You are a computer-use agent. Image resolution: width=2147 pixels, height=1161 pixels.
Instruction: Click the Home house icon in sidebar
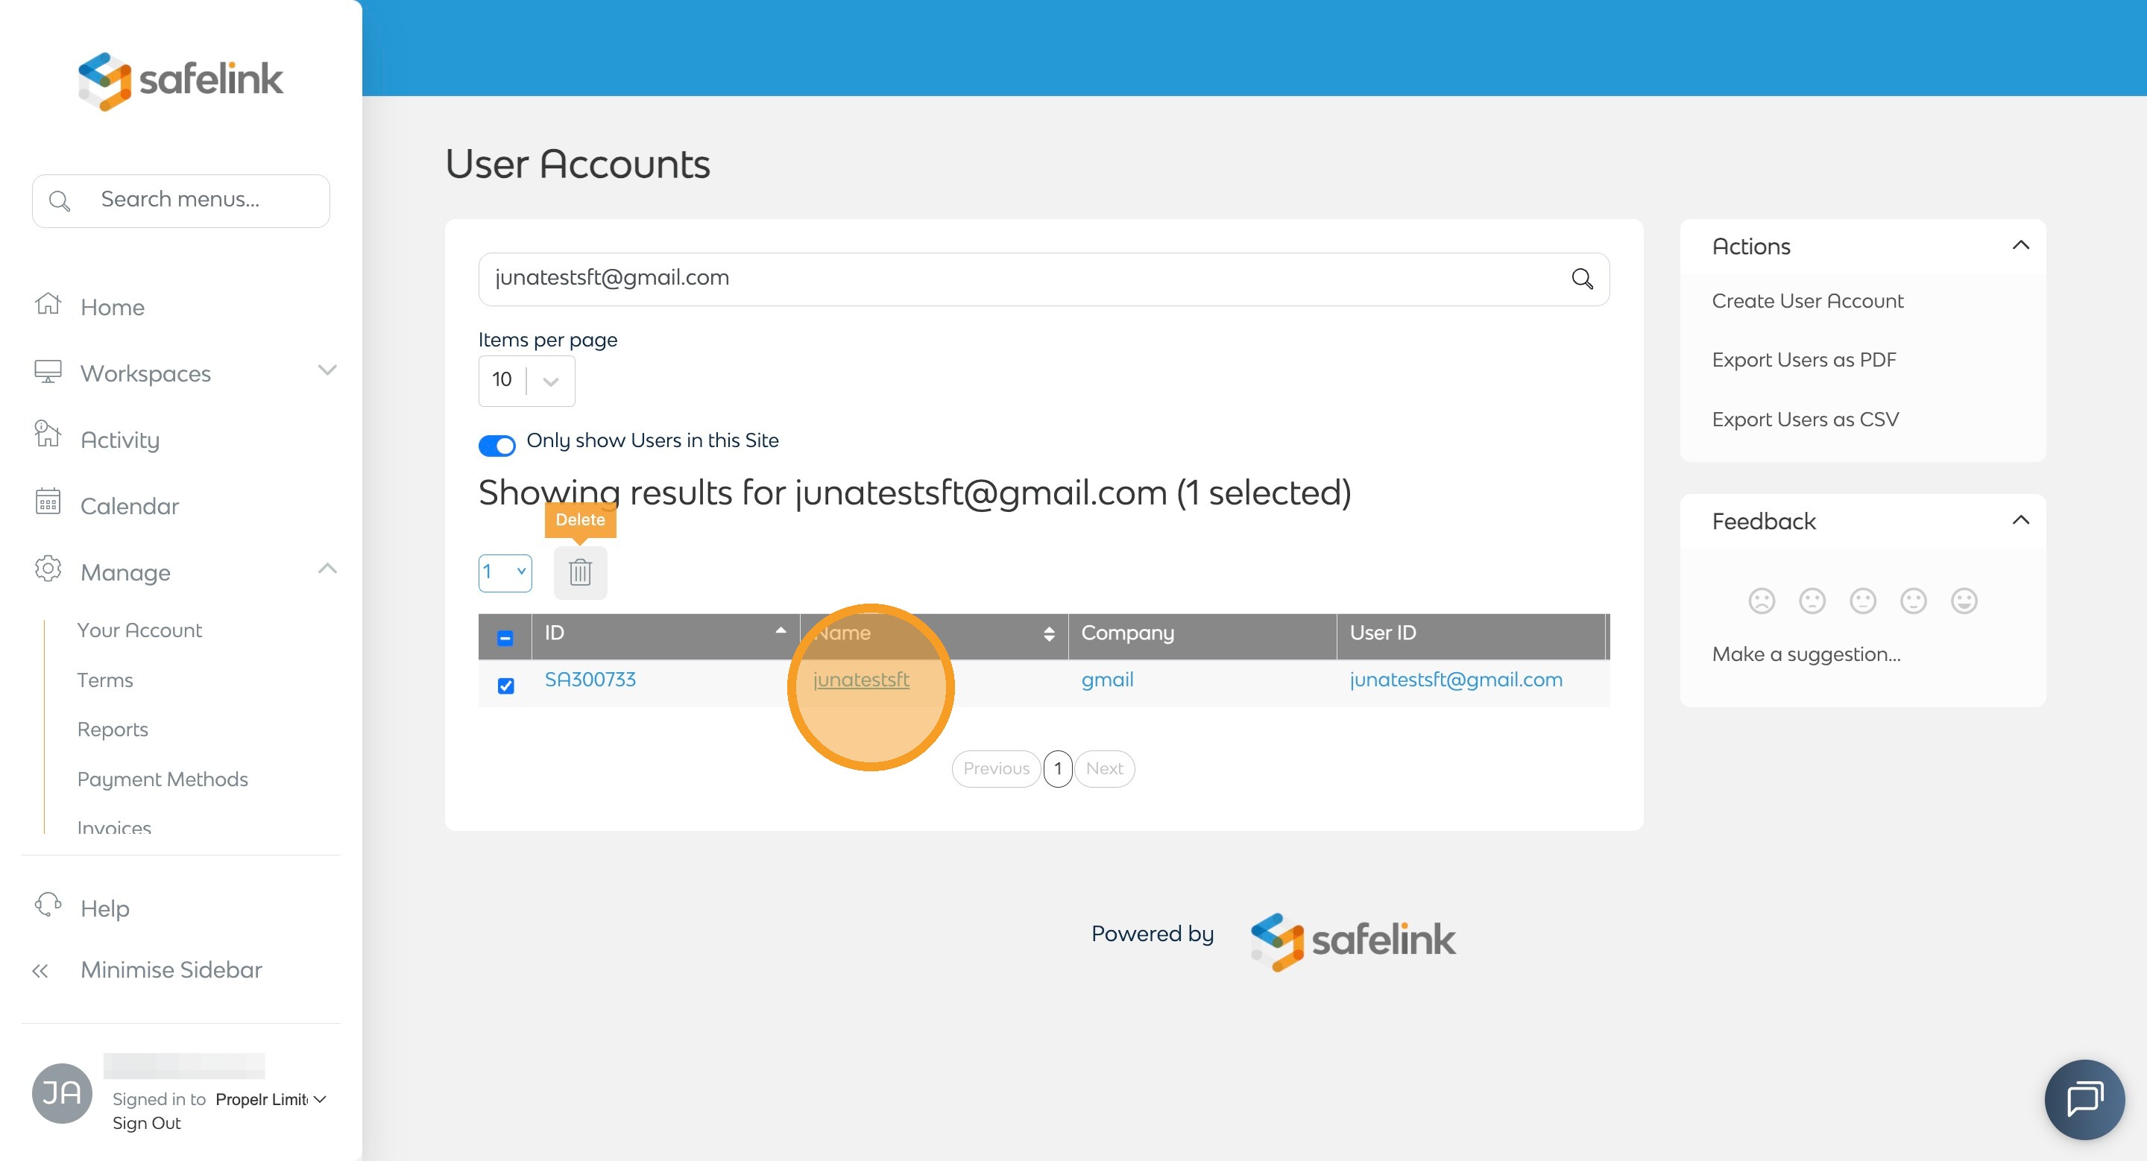(x=48, y=305)
